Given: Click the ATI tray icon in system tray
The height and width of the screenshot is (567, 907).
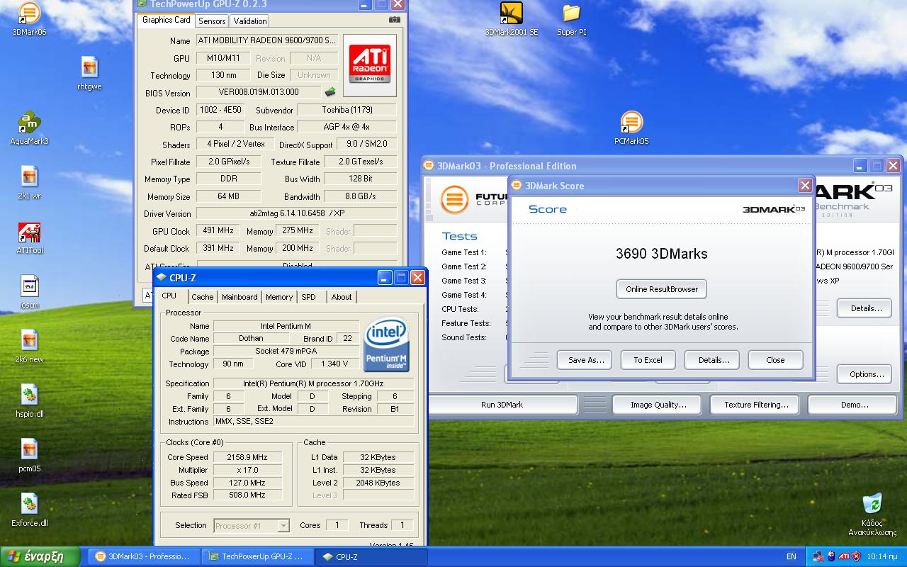Looking at the screenshot, I should point(843,556).
